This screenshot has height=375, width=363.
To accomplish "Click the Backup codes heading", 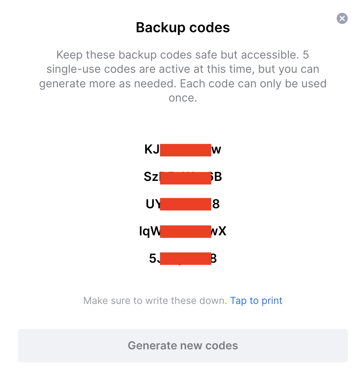I will tap(183, 27).
